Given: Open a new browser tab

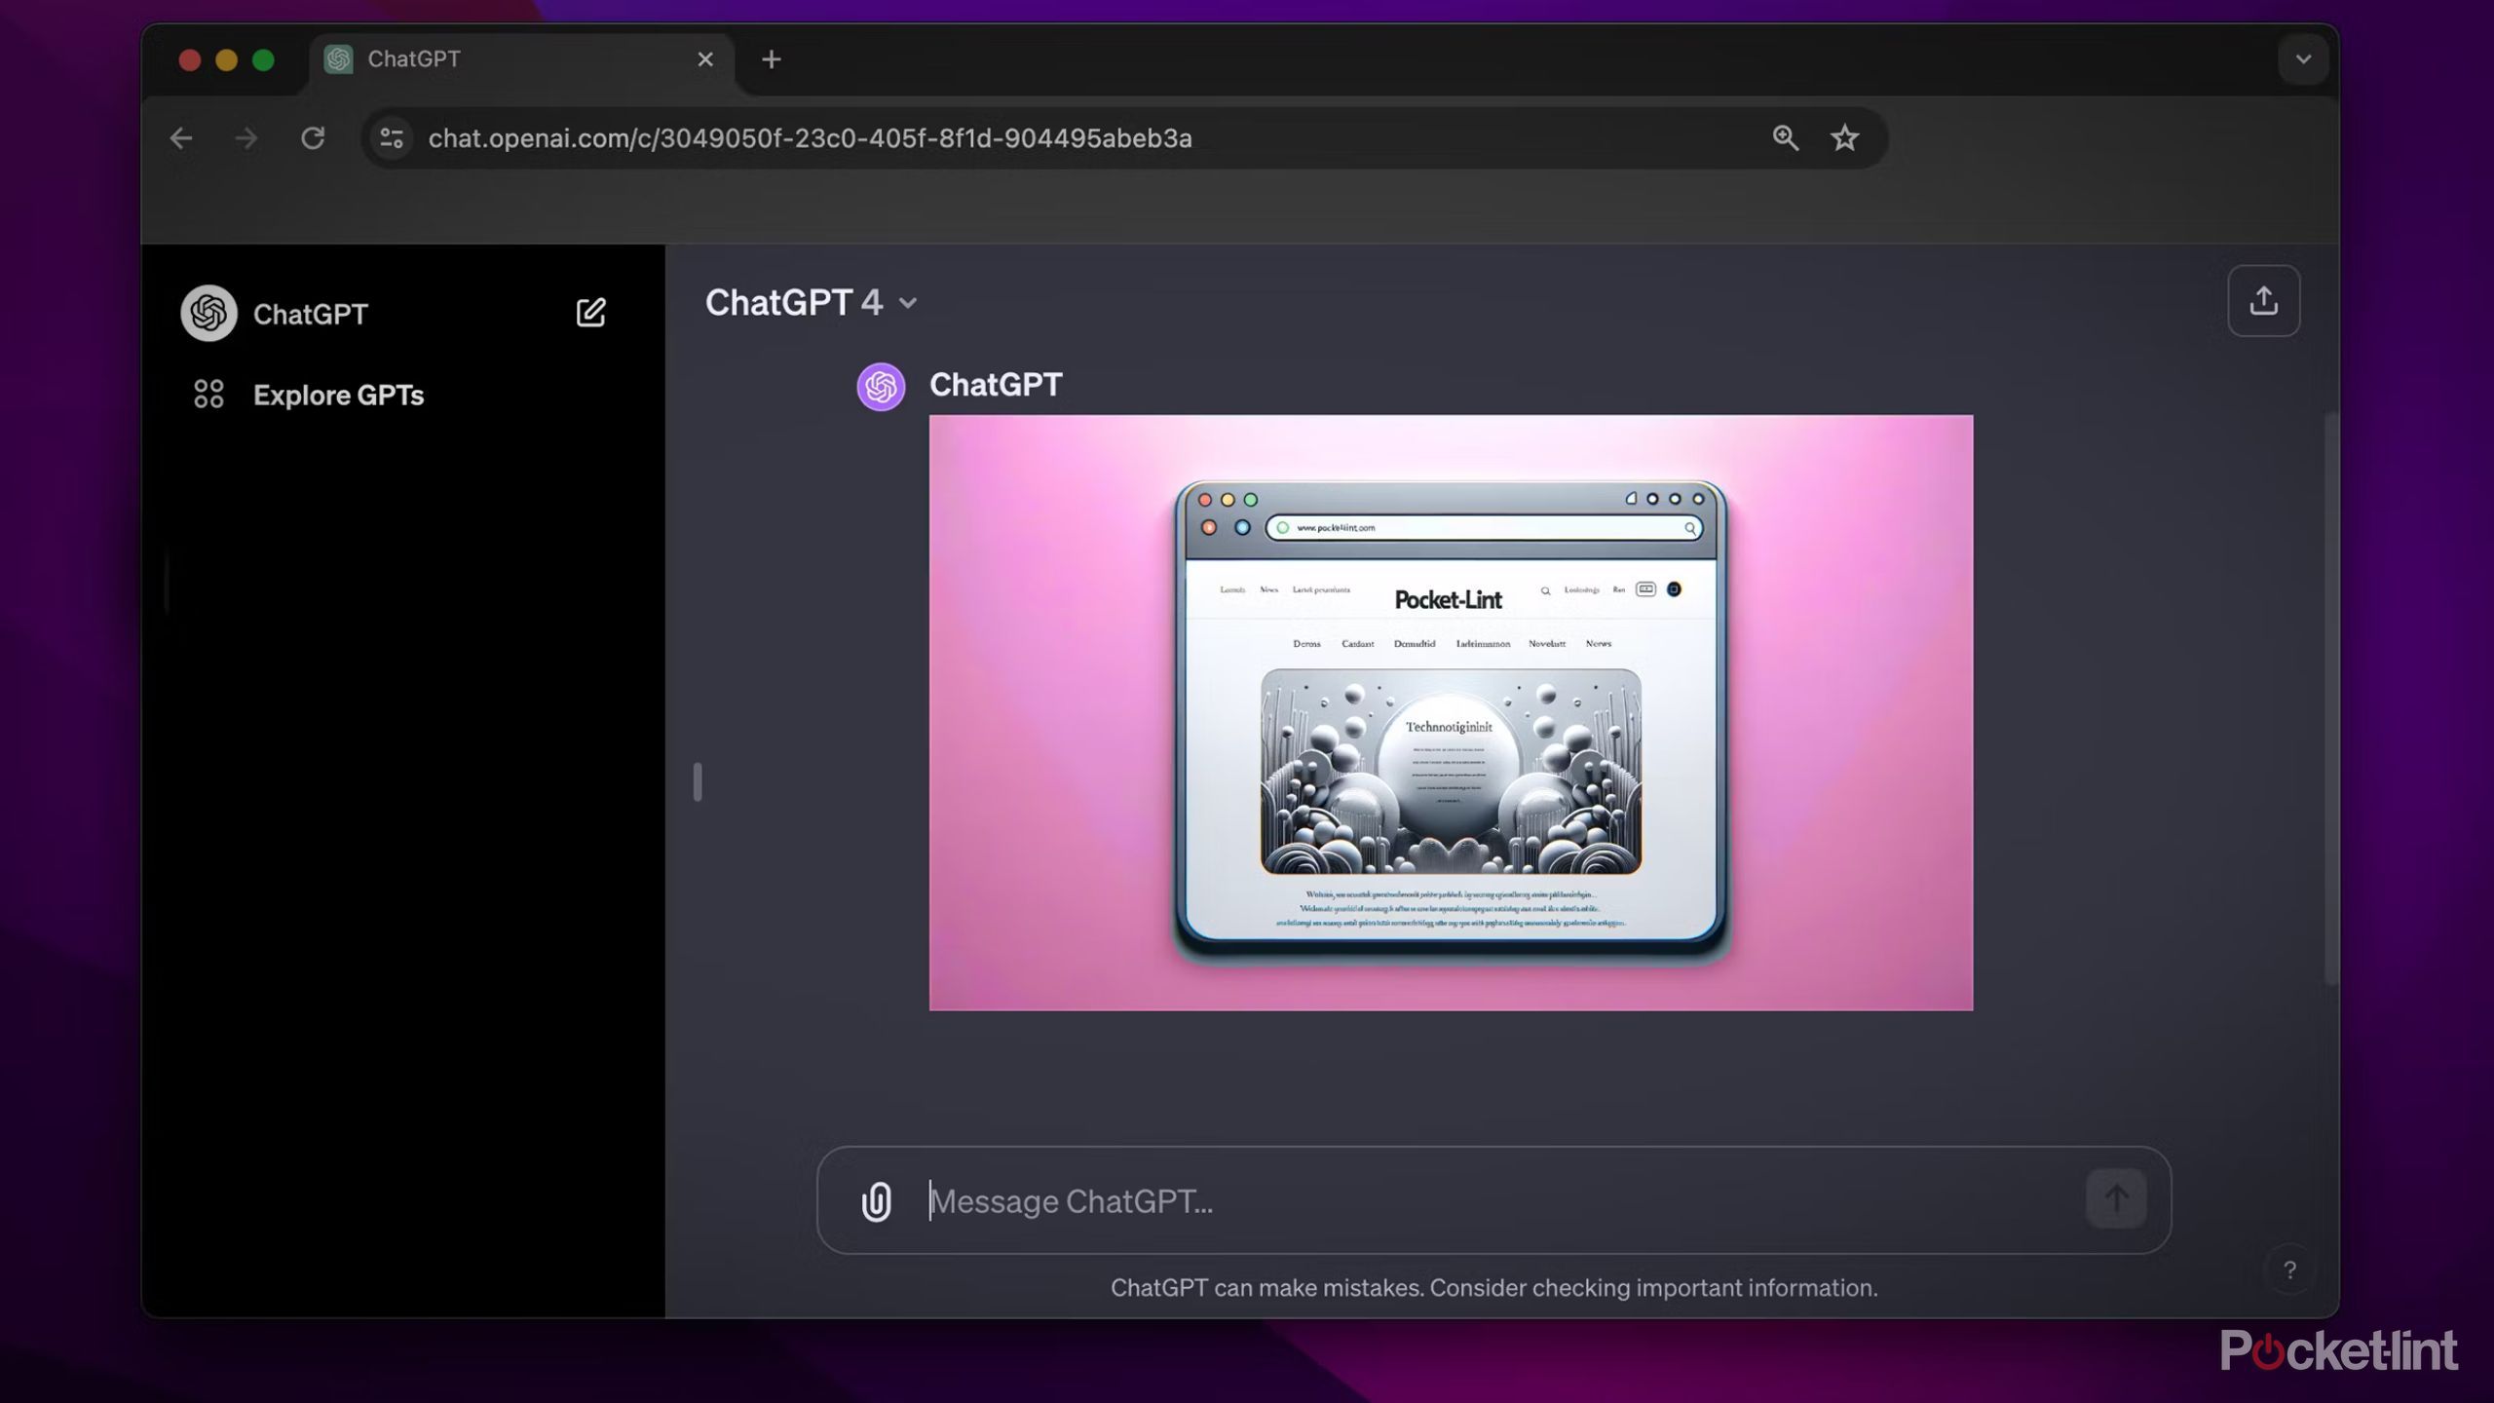Looking at the screenshot, I should pos(772,59).
